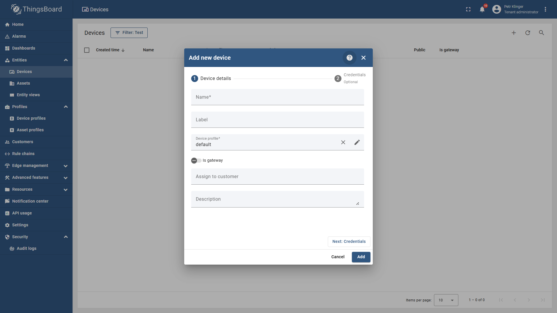
Task: Click the Name field to enter a device name
Action: tap(277, 97)
